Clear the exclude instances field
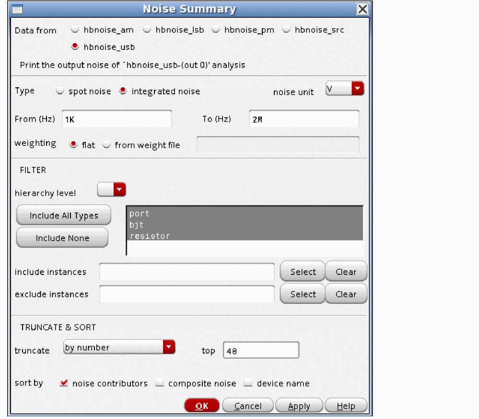479x419 pixels. 346,294
